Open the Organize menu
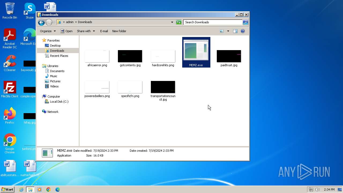Viewport: 343px width, 193px height. click(48, 31)
